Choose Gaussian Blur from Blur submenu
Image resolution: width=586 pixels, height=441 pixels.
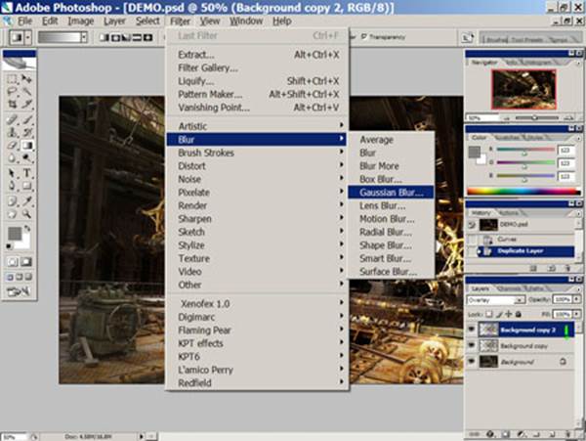(391, 193)
